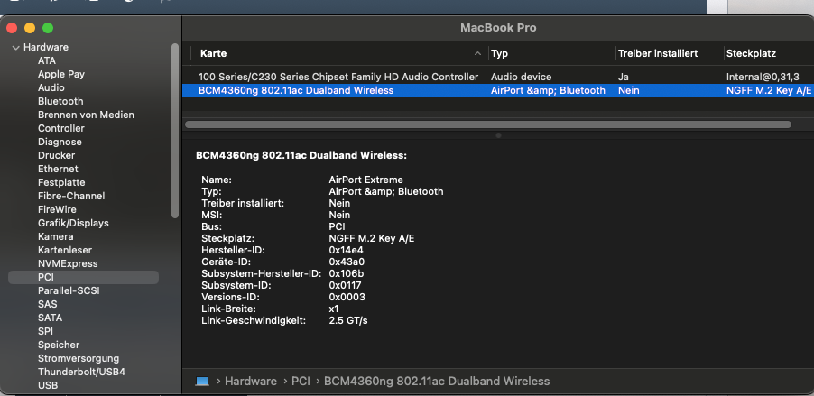Click the Karte column sort arrow
814x396 pixels.
tap(477, 54)
